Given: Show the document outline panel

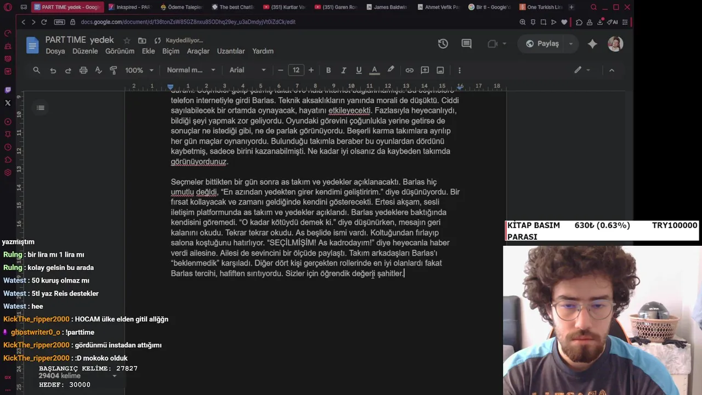Looking at the screenshot, I should coord(41,108).
